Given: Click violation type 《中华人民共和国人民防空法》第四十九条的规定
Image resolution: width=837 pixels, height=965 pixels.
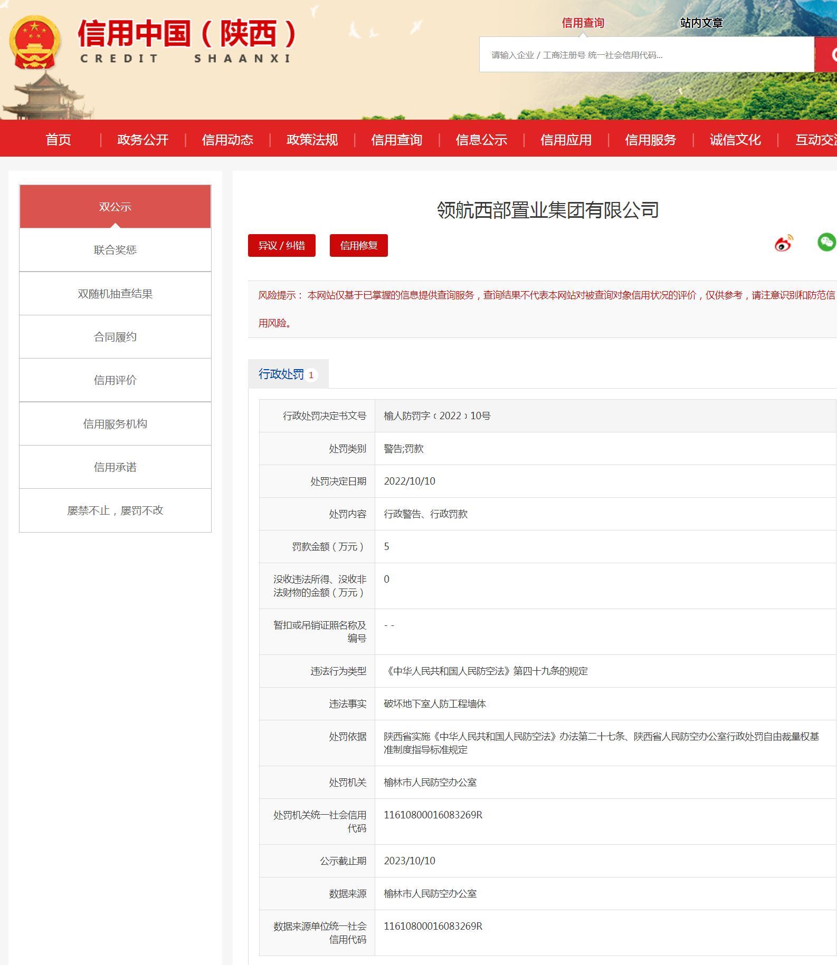Looking at the screenshot, I should [x=486, y=671].
